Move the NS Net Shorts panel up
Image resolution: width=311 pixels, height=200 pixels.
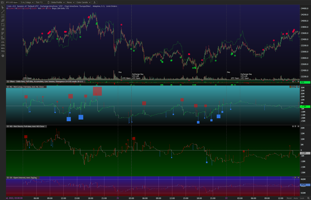[295, 126]
